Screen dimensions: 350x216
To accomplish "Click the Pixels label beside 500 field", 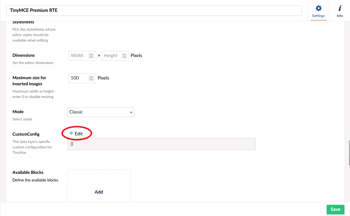I will 103,78.
